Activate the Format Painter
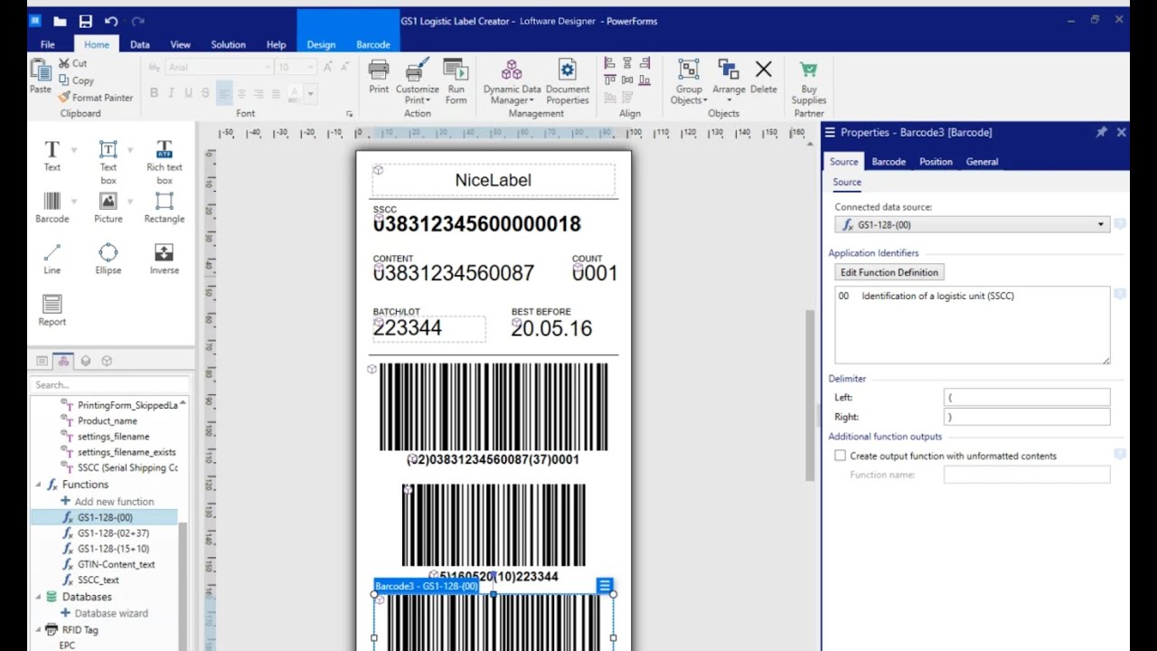Screen dimensions: 1157x651 [x=96, y=98]
